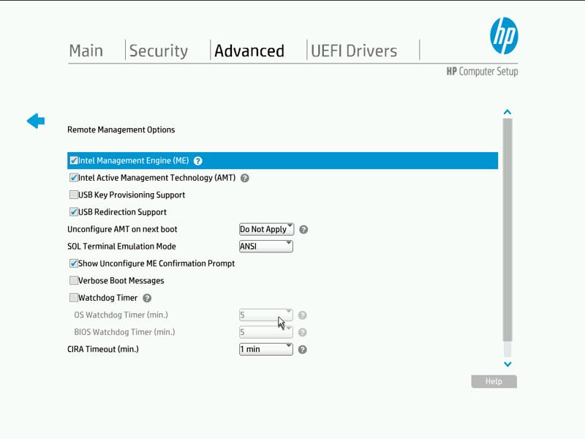Click help icon beside CIRA Timeout dropdown
The height and width of the screenshot is (439, 585).
(x=303, y=350)
